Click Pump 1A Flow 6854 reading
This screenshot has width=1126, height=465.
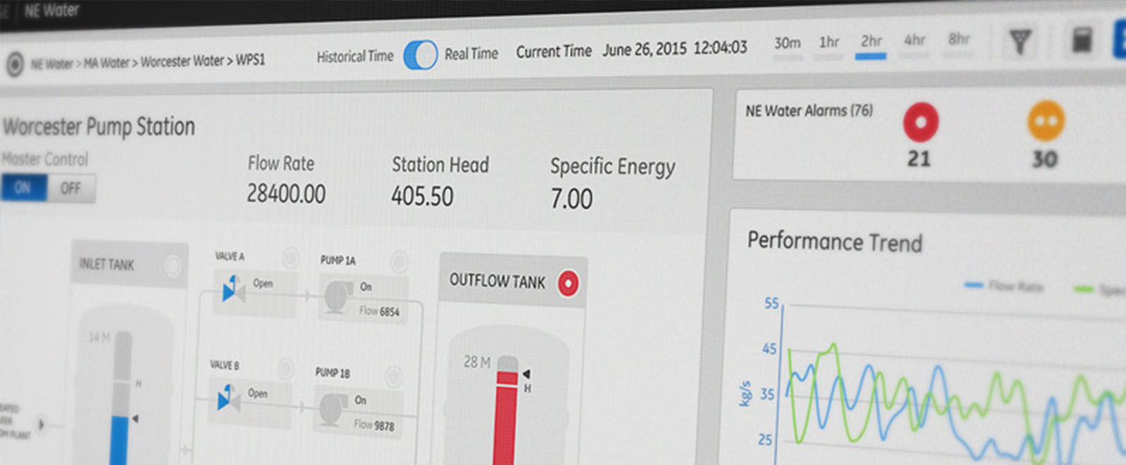coord(379,311)
